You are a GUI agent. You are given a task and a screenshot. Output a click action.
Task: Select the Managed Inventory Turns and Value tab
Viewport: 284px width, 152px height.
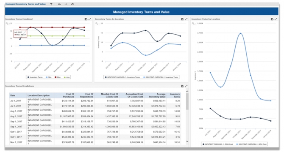pyautogui.click(x=25, y=4)
